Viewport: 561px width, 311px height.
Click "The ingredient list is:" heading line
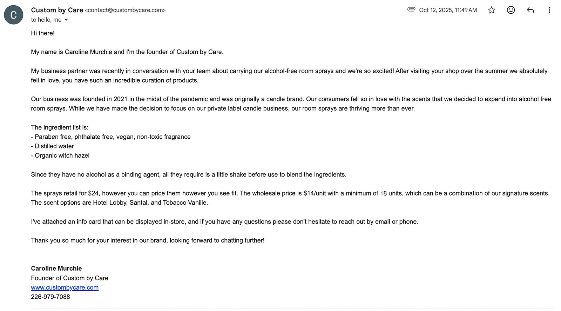coord(60,127)
